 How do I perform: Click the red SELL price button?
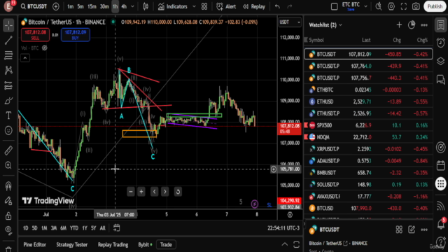[35, 35]
